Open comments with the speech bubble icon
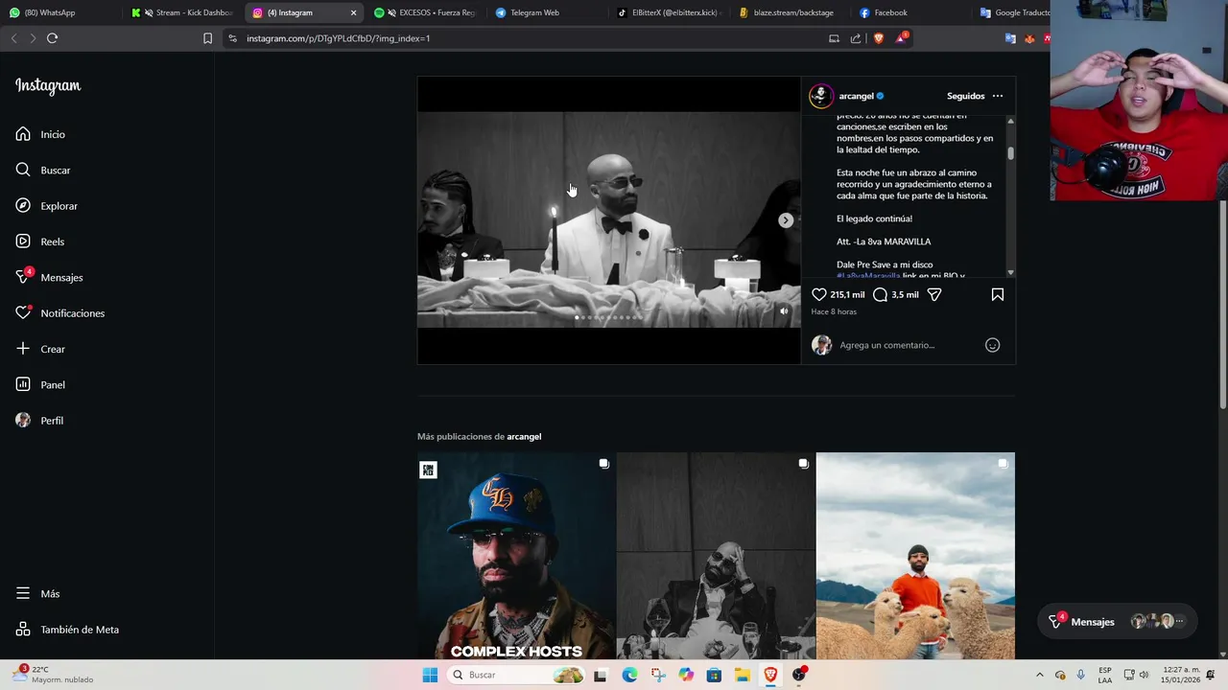The height and width of the screenshot is (690, 1228). point(880,294)
